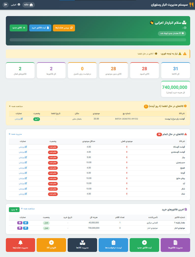Image resolution: width=195 pixels, height=257 pixels.
Task: Edit نمک row via ویرایش
Action: tap(23, 194)
